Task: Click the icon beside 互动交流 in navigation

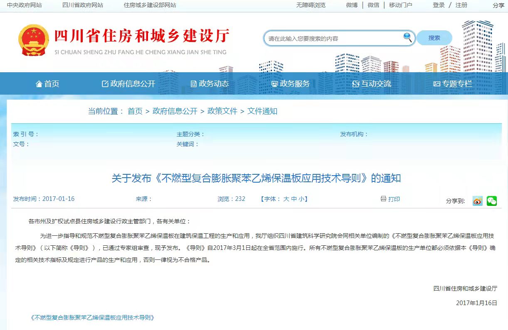Action: pyautogui.click(x=355, y=84)
